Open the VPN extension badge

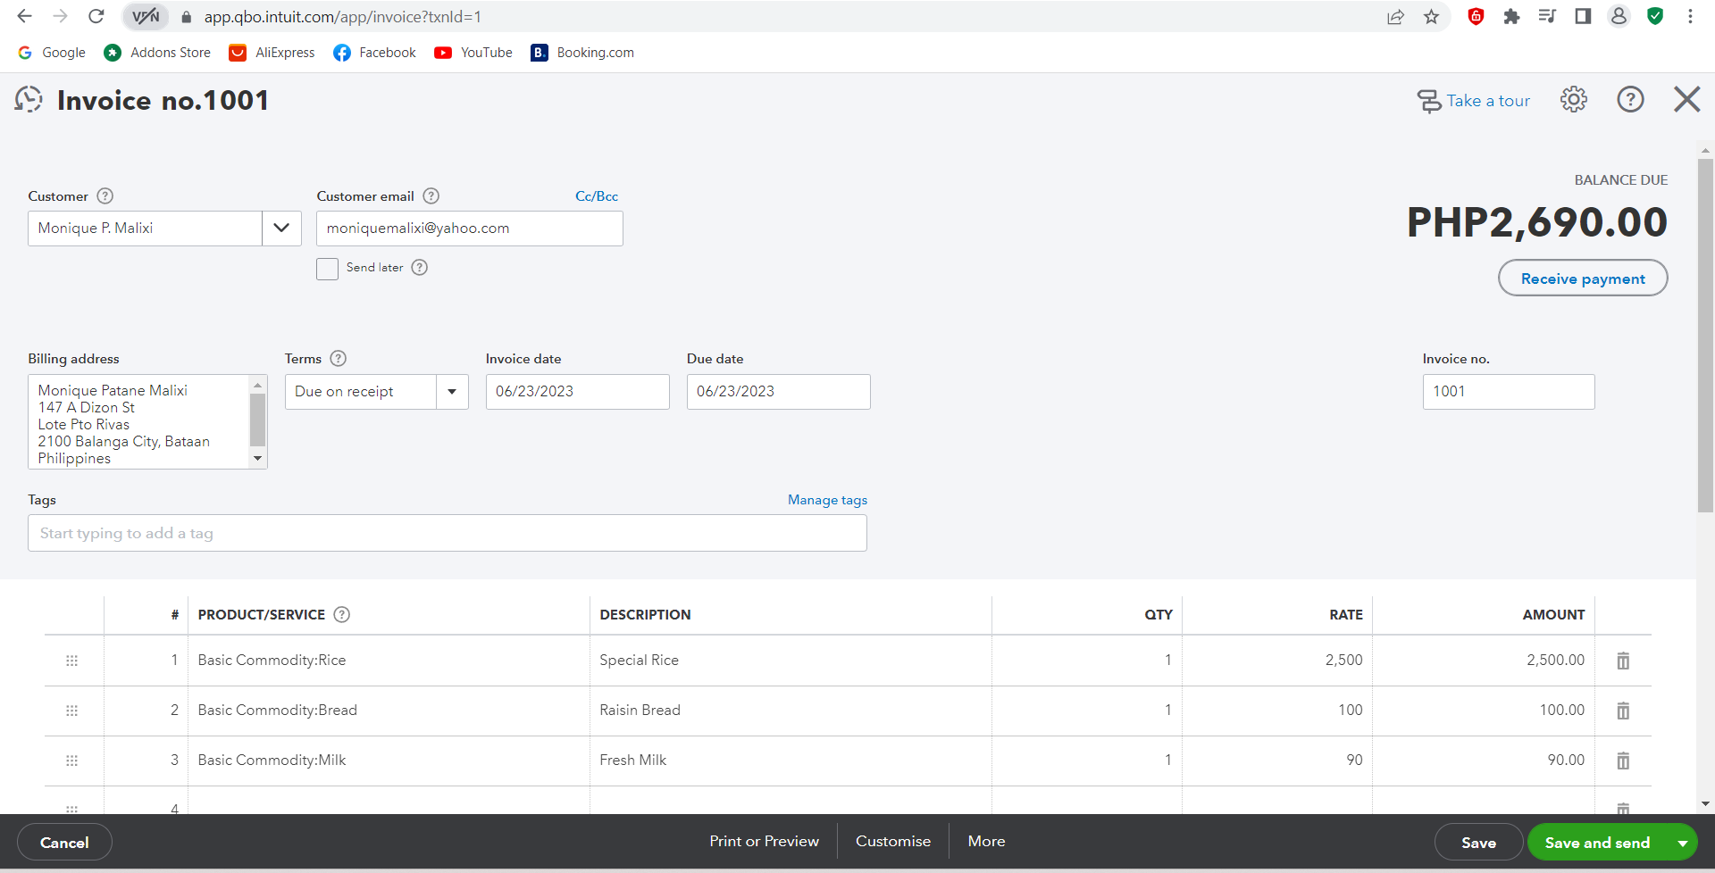(x=146, y=16)
